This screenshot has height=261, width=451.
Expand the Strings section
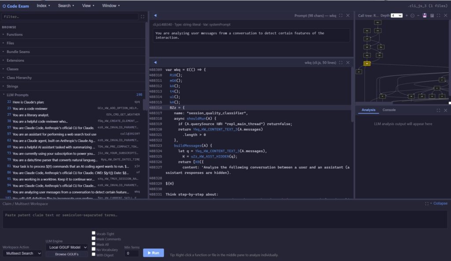coord(12,86)
